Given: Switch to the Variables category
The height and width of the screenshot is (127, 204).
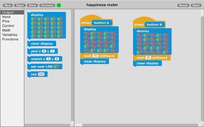Looking at the screenshot, I should coord(10,35).
